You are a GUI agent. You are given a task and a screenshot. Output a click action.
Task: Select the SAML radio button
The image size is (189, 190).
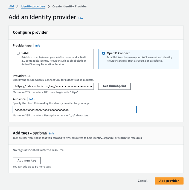pyautogui.click(x=18, y=53)
